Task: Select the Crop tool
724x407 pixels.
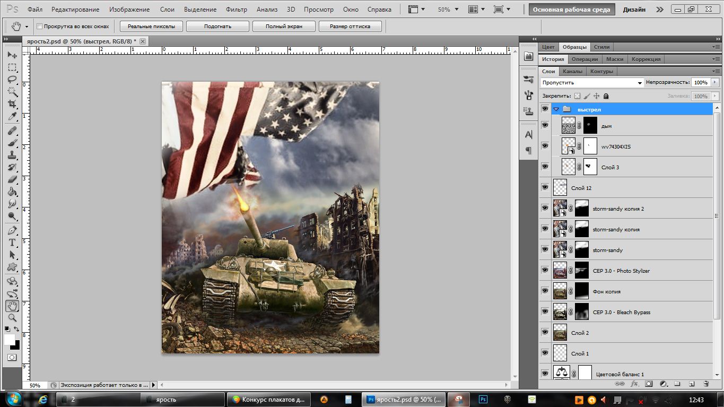Action: click(x=12, y=104)
